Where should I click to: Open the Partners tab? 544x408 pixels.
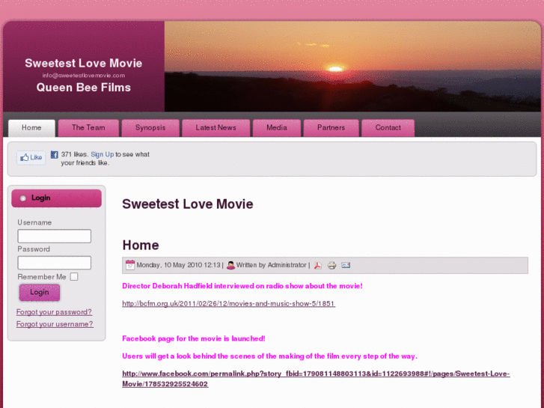[x=331, y=128]
